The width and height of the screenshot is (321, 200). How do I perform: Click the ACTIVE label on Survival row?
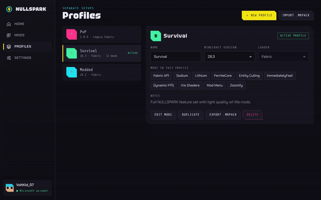point(133,53)
